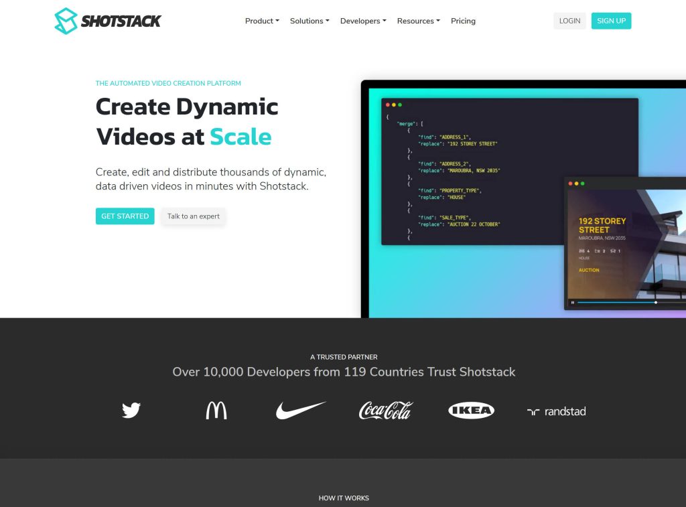Click the red dot on video window

point(571,184)
